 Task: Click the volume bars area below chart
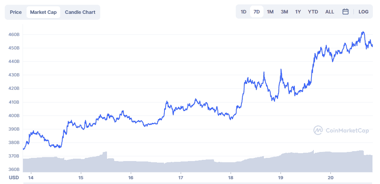[178, 165]
